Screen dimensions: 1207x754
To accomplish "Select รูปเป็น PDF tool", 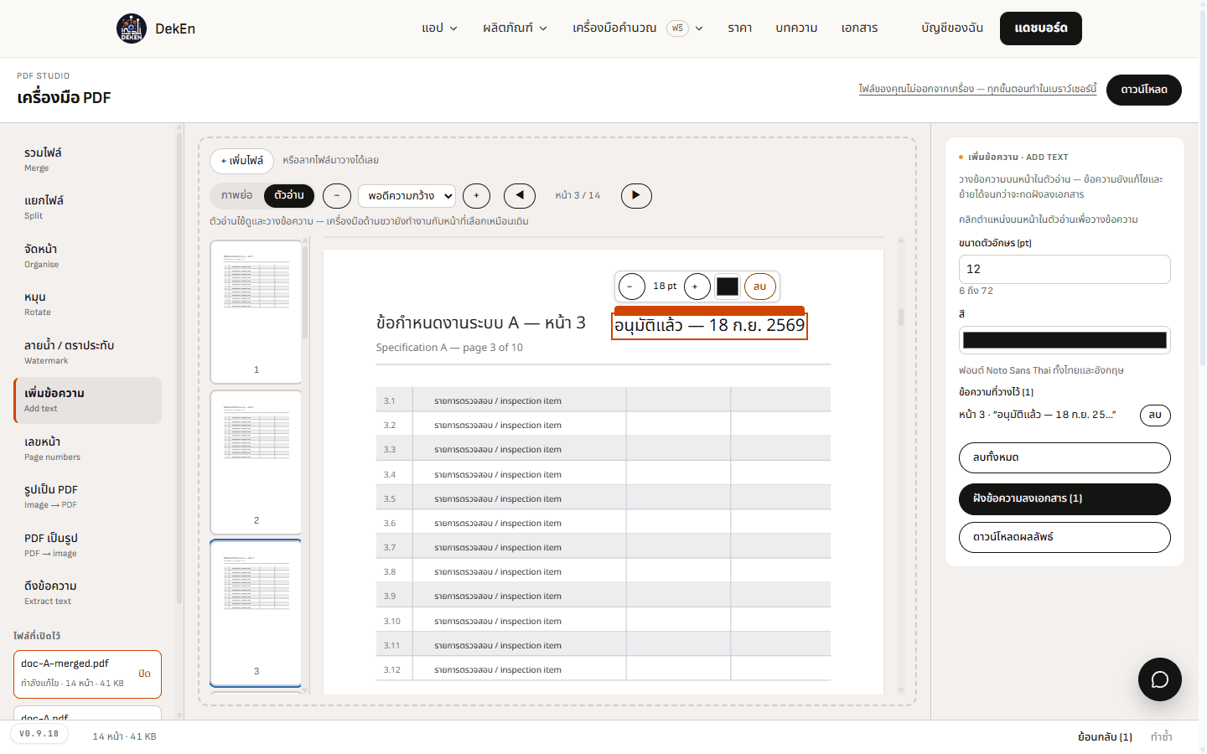I will [88, 496].
